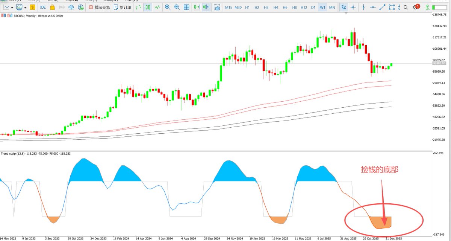Viewport: 451px width, 241px height.
Task: Click the gold dollar sign toolbar icon
Action: coord(32,7)
